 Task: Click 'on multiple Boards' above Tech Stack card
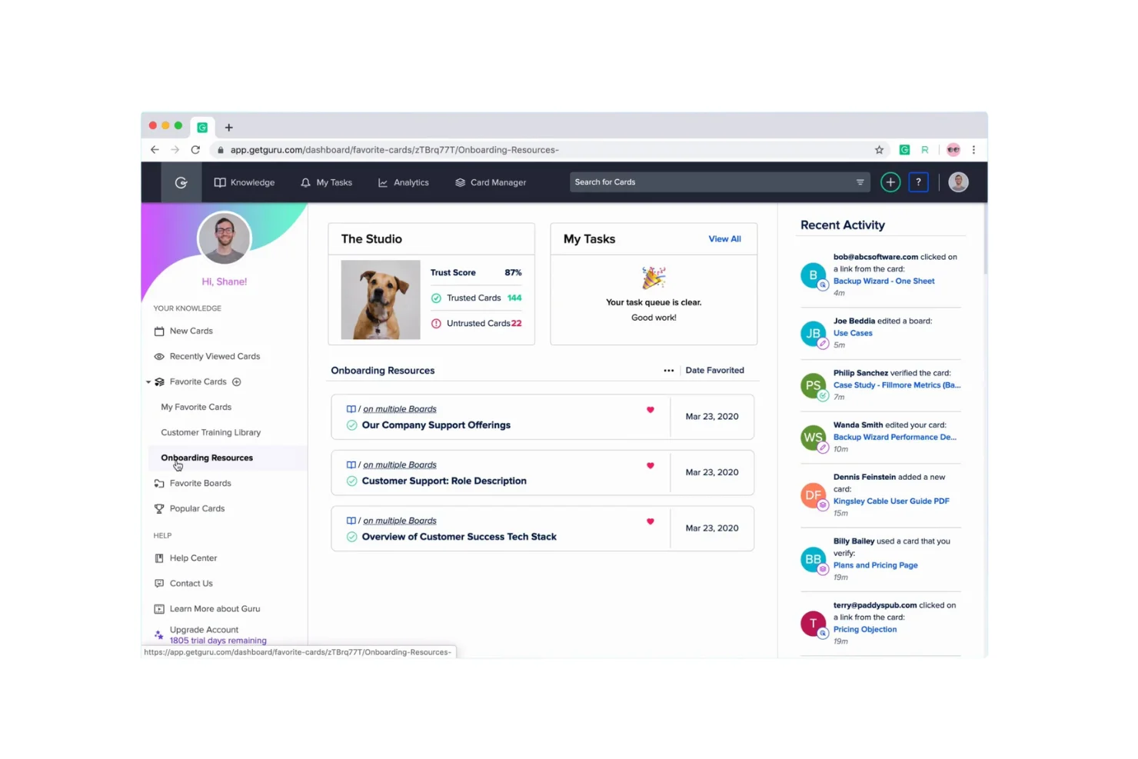(400, 521)
